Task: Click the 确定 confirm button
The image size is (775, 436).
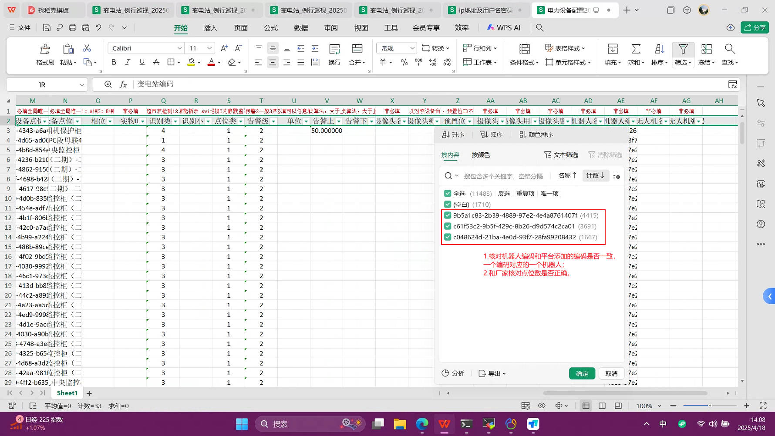Action: [582, 373]
